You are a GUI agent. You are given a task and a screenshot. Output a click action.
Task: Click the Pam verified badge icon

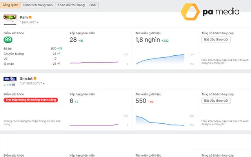[x=30, y=18]
